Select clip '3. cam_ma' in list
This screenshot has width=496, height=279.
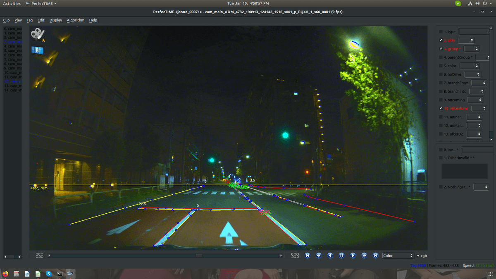point(13,42)
